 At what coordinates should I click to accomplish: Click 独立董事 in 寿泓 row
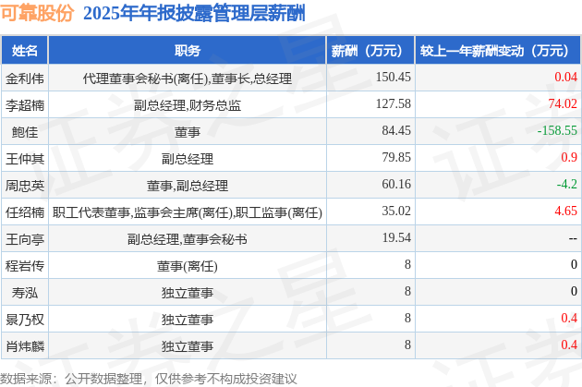(x=188, y=293)
